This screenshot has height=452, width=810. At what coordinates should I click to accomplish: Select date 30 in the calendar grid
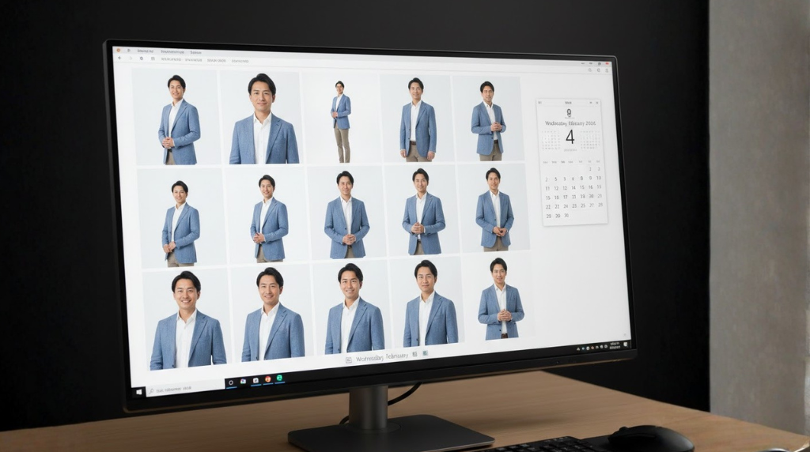pyautogui.click(x=567, y=215)
